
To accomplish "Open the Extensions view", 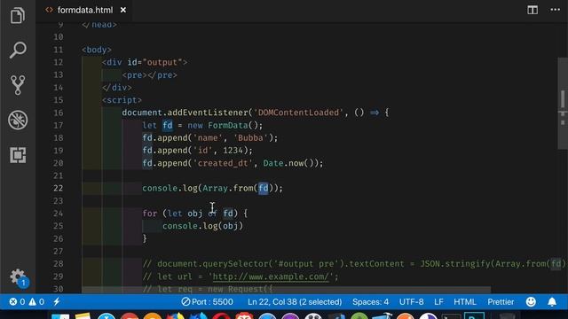I will [18, 155].
